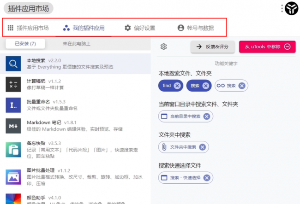
Task: Select the 未在此电脑上 sub-tab
Action: click(76, 44)
